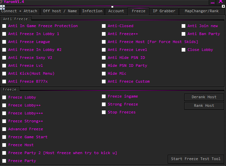Viewport: 226px width, 166px height.
Task: Minimize the YaronV1.4 window
Action: pyautogui.click(x=212, y=2)
